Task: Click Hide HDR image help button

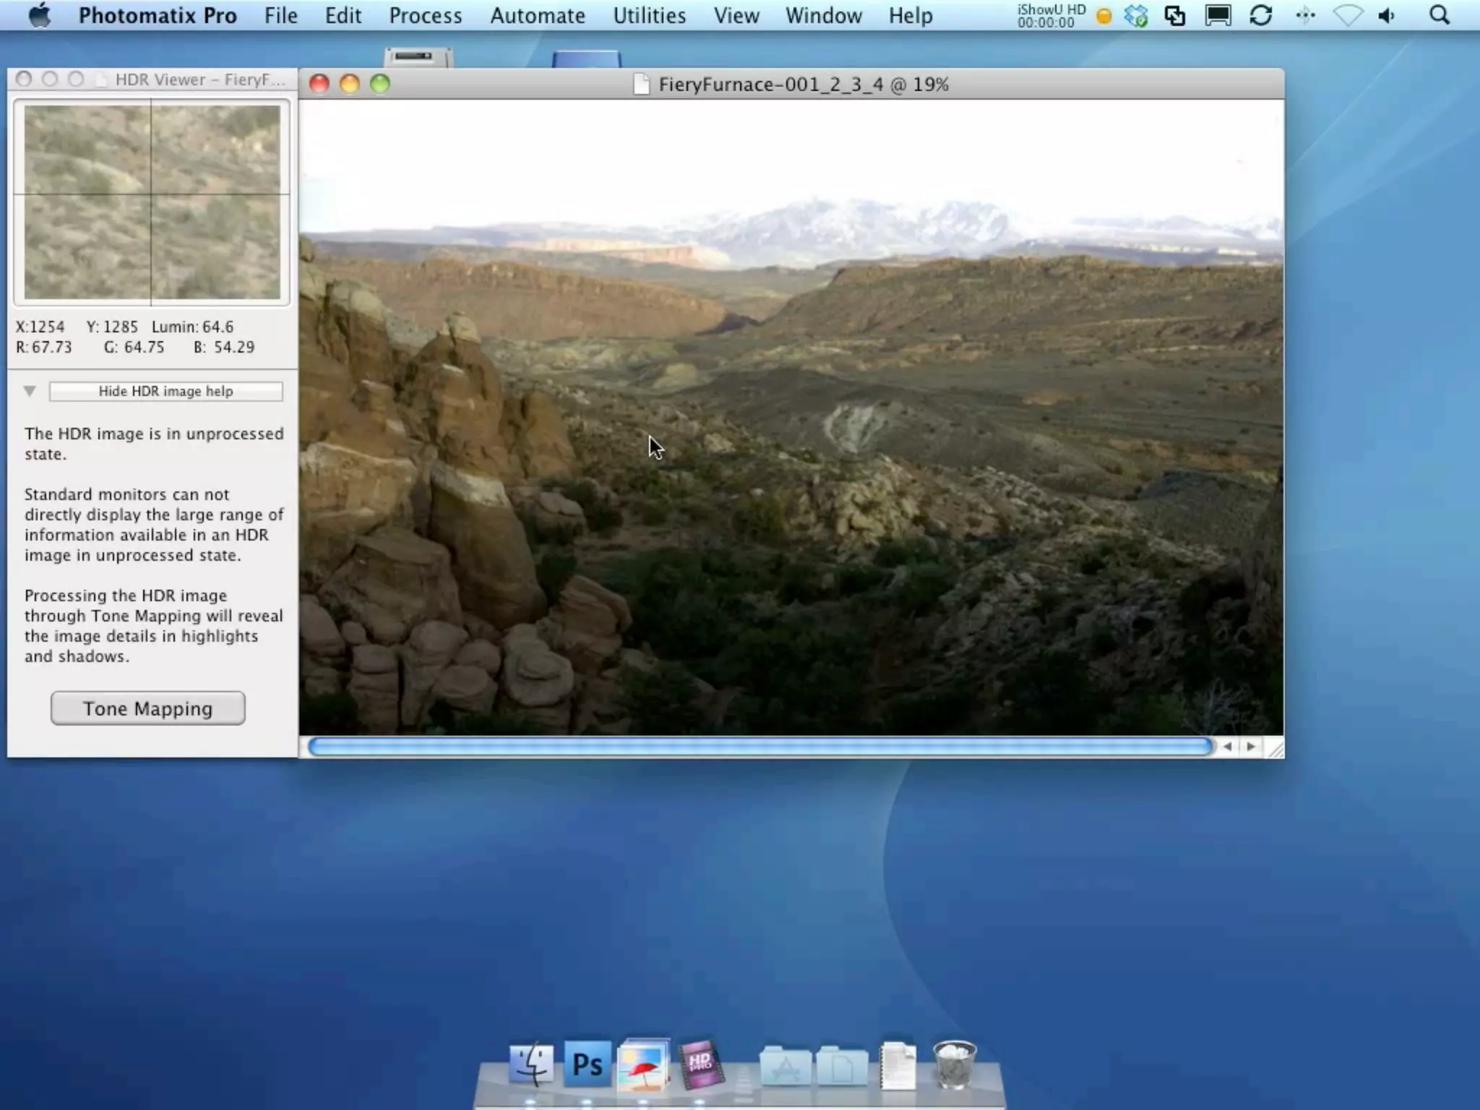Action: 165,391
